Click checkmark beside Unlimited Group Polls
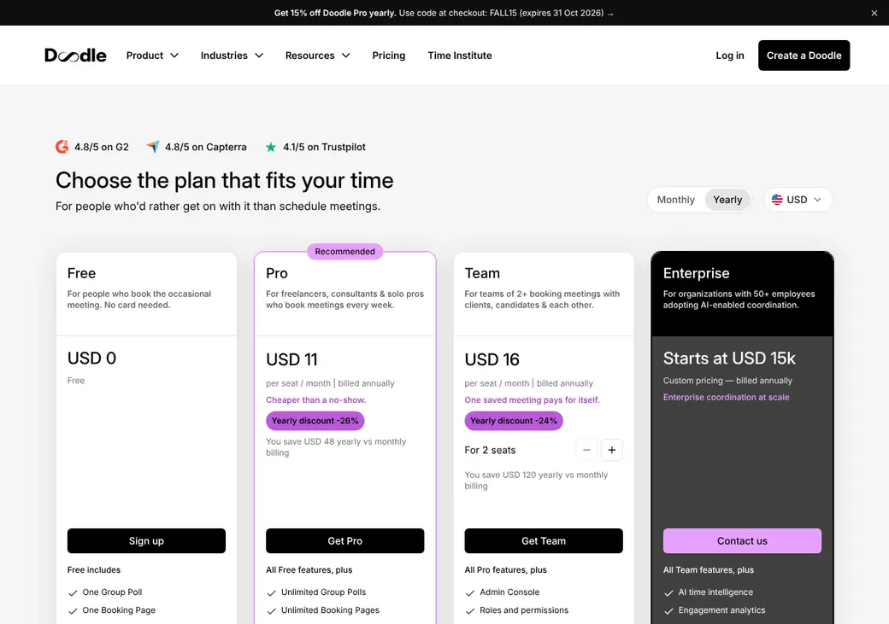The width and height of the screenshot is (889, 624). (271, 593)
